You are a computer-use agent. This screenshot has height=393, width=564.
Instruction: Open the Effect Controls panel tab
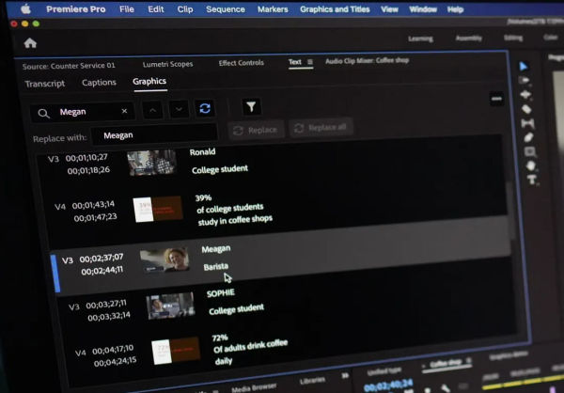[x=241, y=63]
